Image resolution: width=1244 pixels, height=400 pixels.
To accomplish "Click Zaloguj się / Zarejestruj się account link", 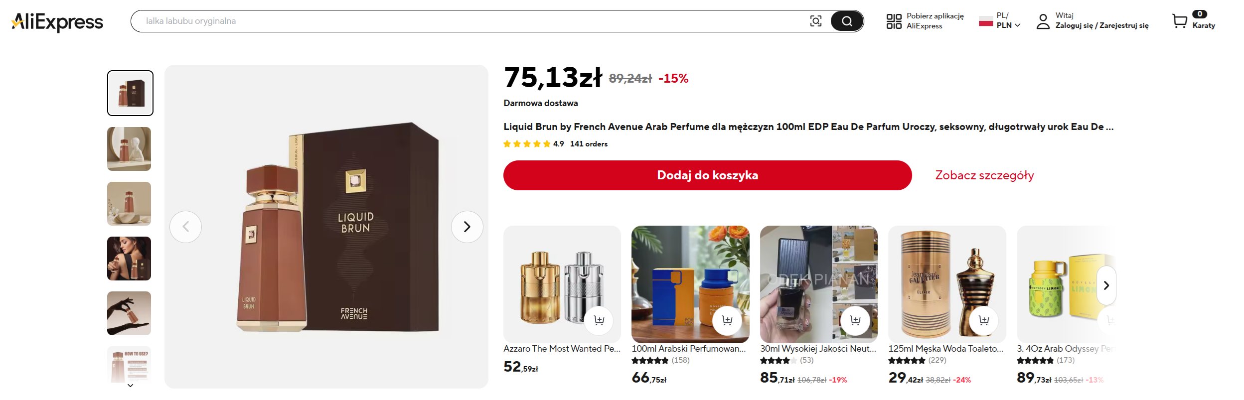I will [1101, 25].
